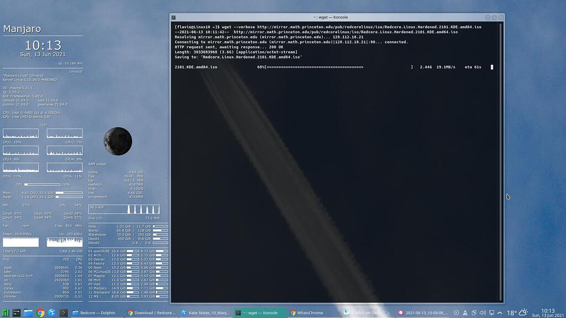This screenshot has height=318, width=566.
Task: Open the clipboard tray icon
Action: [x=474, y=312]
